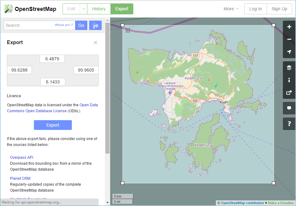Click the Lapangan Terbang Antarabangsa Langkawi label
The width and height of the screenshot is (296, 206).
[x=170, y=86]
